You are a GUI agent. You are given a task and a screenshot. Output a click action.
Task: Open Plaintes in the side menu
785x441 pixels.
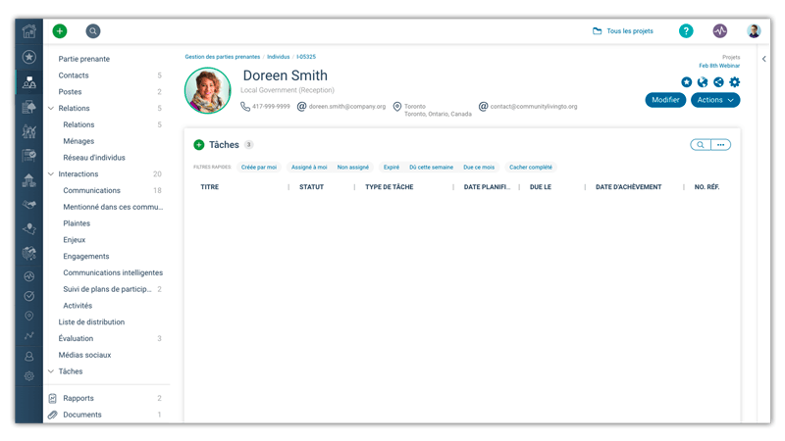point(78,223)
